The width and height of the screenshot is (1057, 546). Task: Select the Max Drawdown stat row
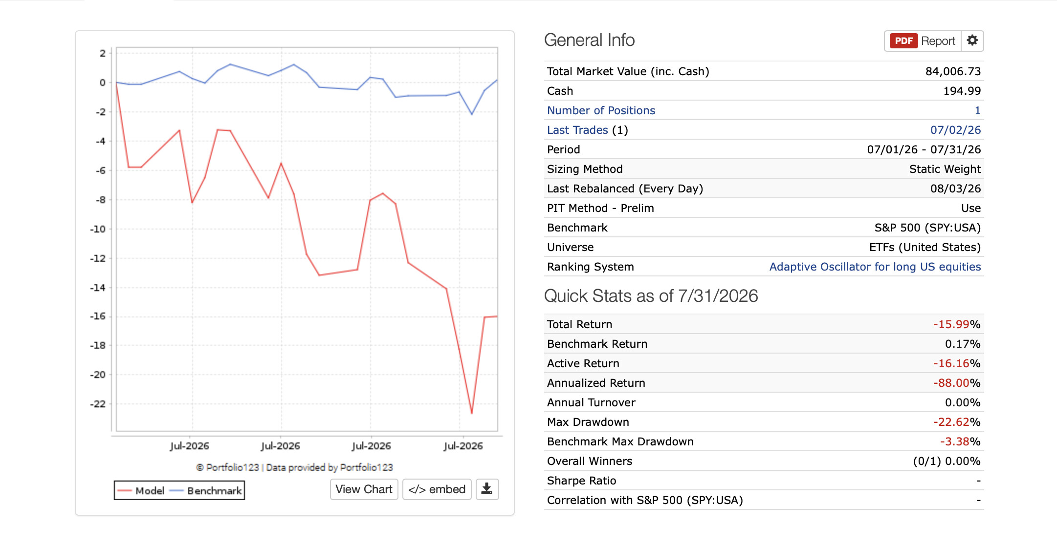[x=764, y=422]
